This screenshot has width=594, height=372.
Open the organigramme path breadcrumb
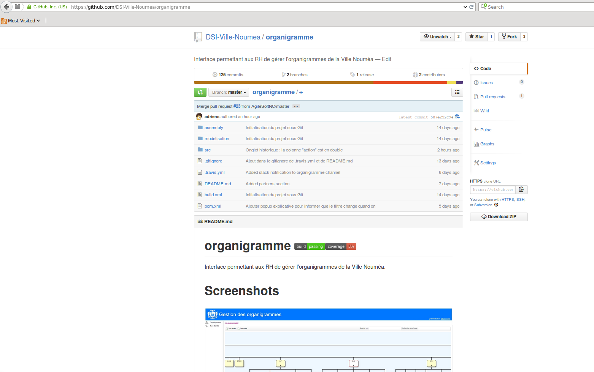pyautogui.click(x=273, y=92)
